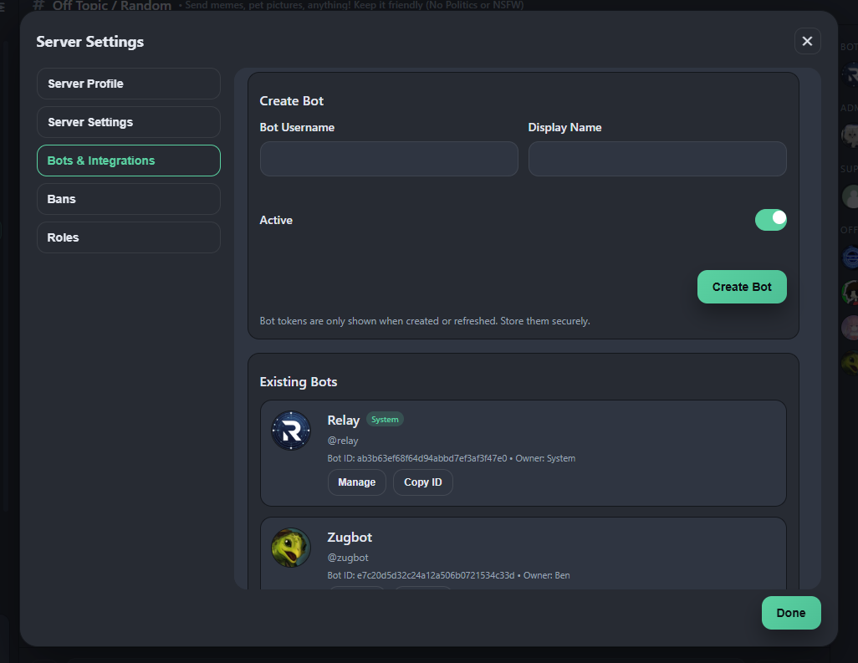Go to Server Settings in sidebar
Screen dimensions: 858x663
click(128, 122)
